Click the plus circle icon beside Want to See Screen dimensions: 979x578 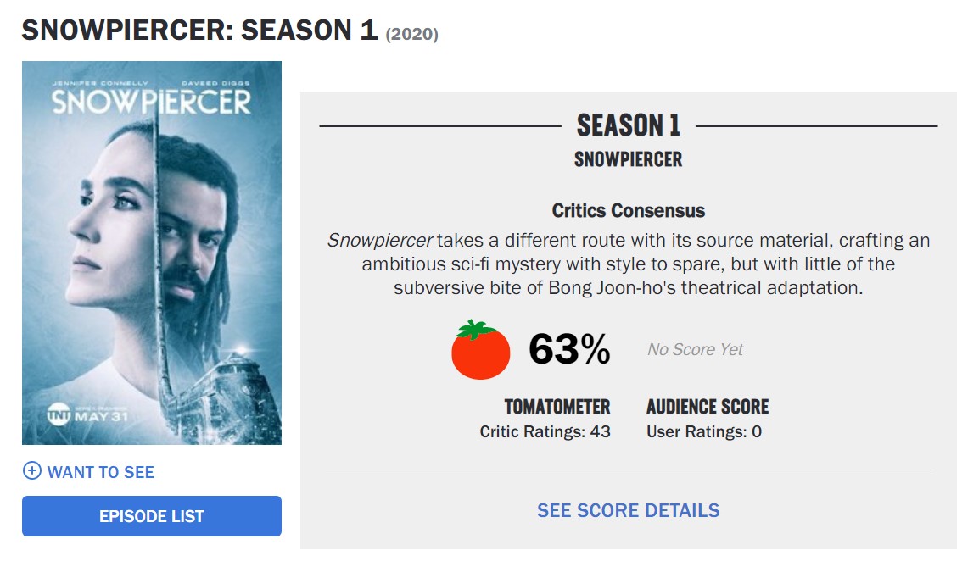pyautogui.click(x=31, y=471)
